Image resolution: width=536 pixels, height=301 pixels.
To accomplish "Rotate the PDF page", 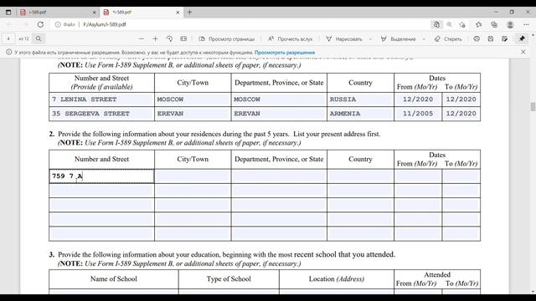I will [169, 39].
